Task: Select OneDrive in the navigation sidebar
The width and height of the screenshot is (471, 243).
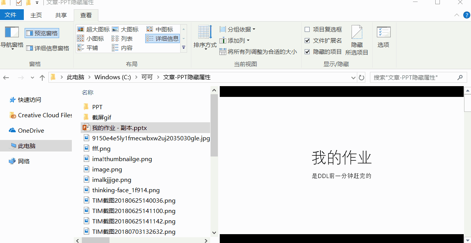Action: click(x=31, y=131)
